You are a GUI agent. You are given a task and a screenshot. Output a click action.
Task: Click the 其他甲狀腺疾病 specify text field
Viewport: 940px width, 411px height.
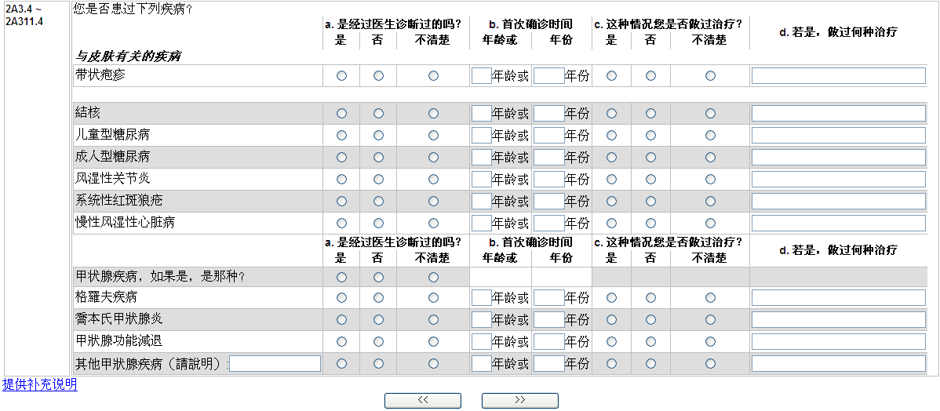tap(275, 364)
